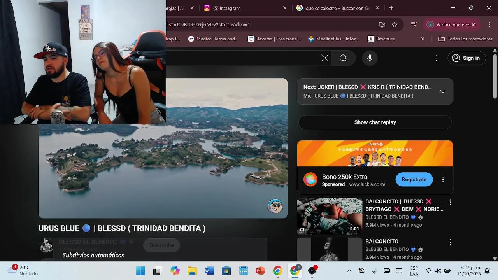Open the 'Todos los marcadores' folder

pyautogui.click(x=465, y=39)
